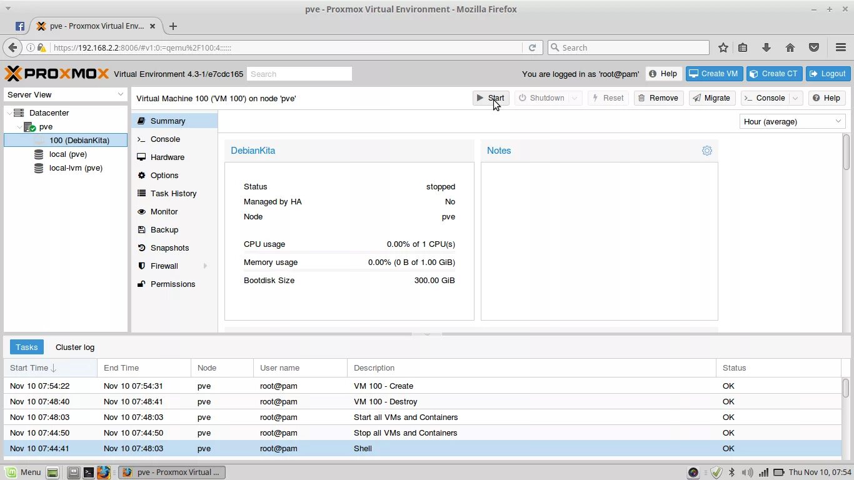This screenshot has width=854, height=480.
Task: Select the 'Start all VMs and Containers' task
Action: pyautogui.click(x=423, y=417)
